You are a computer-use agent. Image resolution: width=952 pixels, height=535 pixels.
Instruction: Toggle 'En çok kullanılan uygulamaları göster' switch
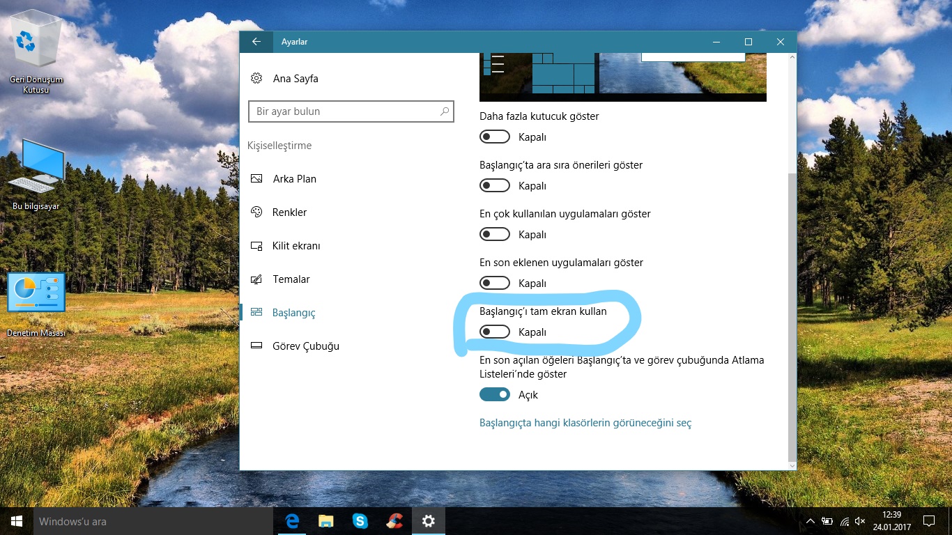pos(495,235)
